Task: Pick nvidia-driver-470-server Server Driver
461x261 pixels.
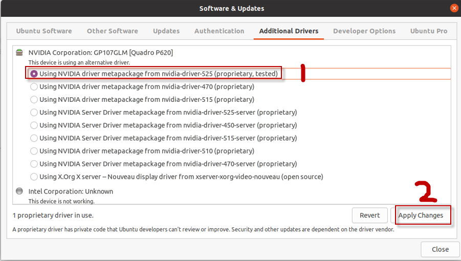Action: coord(34,164)
